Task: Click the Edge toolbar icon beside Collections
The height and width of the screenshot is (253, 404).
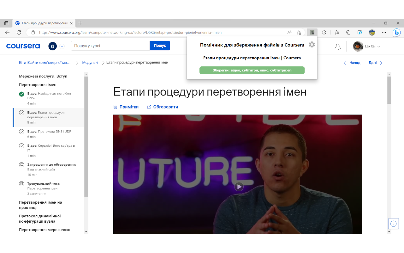Action: point(360,32)
